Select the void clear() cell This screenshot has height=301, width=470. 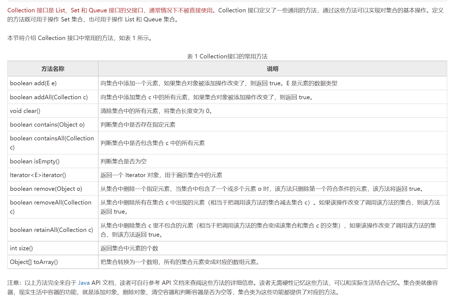tap(53, 111)
